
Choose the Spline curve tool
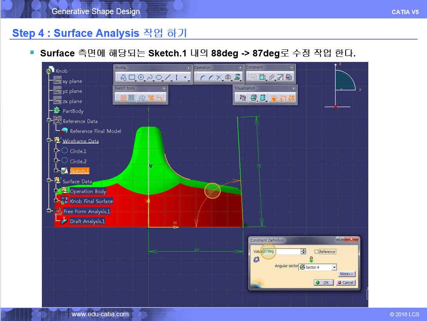tap(150, 78)
